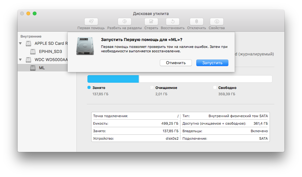Collapse the WDC WD5000AA disk tree
Screen dimensions: 302x177
pyautogui.click(x=20, y=60)
